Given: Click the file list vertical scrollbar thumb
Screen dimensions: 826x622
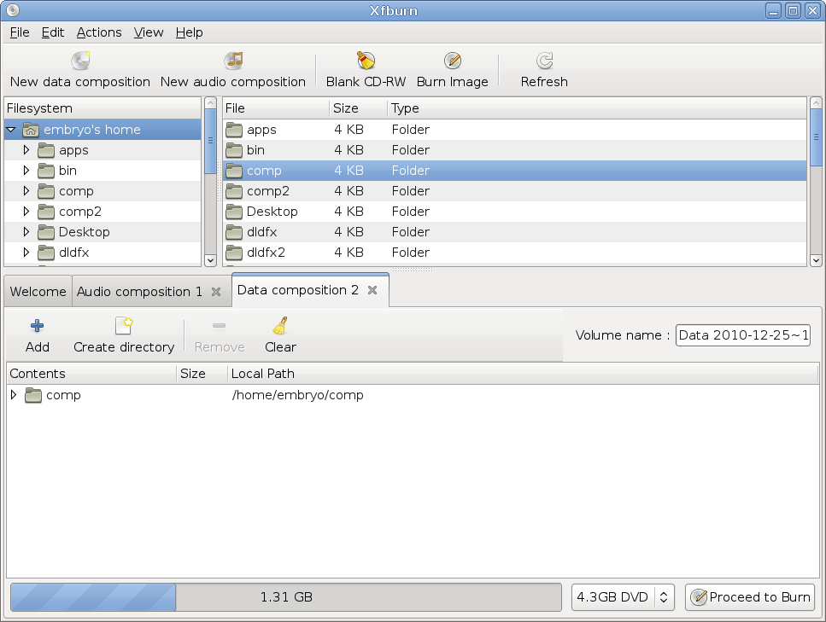Looking at the screenshot, I should (x=816, y=138).
